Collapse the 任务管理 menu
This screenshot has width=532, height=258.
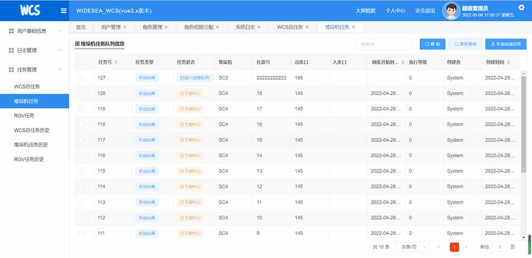click(x=60, y=70)
